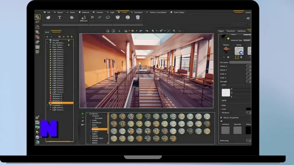Click the zoom magnifier in viewport toolbar
Viewport: 294px width, 165px height.
click(174, 31)
